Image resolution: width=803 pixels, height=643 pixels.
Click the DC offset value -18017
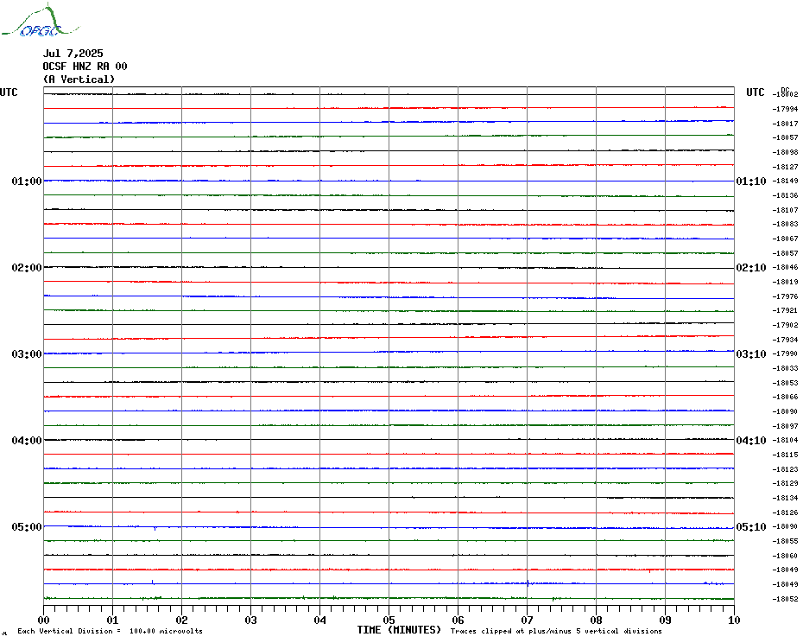click(x=785, y=124)
